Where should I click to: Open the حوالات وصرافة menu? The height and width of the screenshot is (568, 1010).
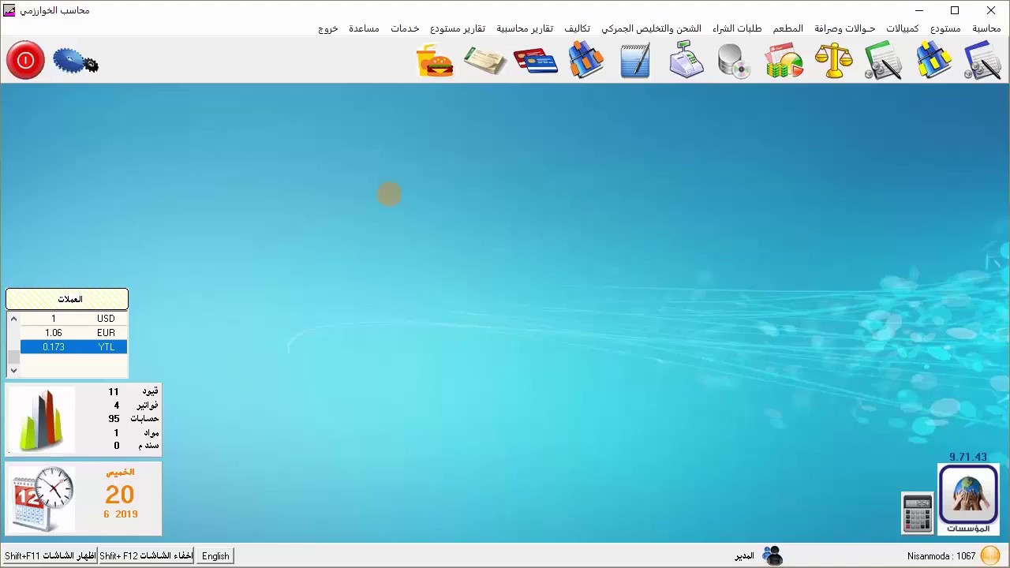click(844, 28)
